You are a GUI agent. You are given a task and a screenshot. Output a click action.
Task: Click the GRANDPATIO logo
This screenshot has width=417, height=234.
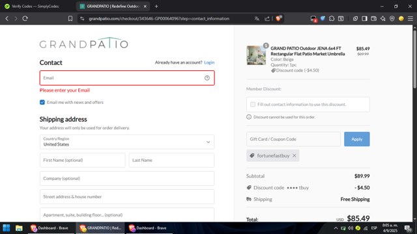tap(84, 43)
